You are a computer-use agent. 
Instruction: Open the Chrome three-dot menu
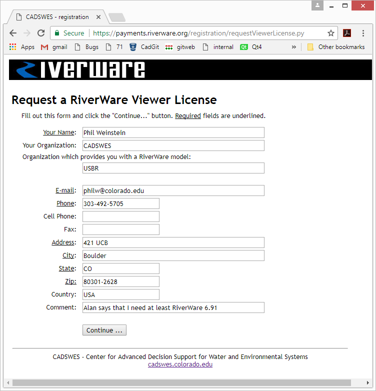(363, 33)
